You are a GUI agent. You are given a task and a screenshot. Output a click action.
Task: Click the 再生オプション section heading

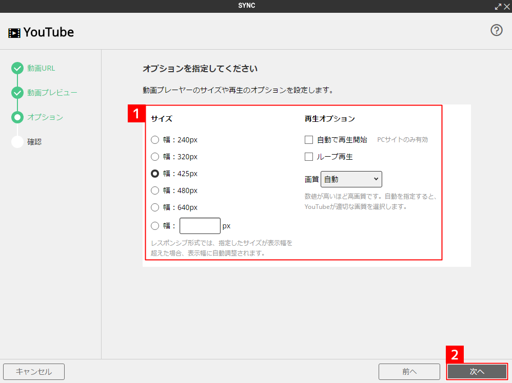coord(330,119)
